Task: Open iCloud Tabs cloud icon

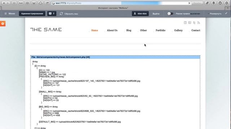Action: [x=40, y=3]
